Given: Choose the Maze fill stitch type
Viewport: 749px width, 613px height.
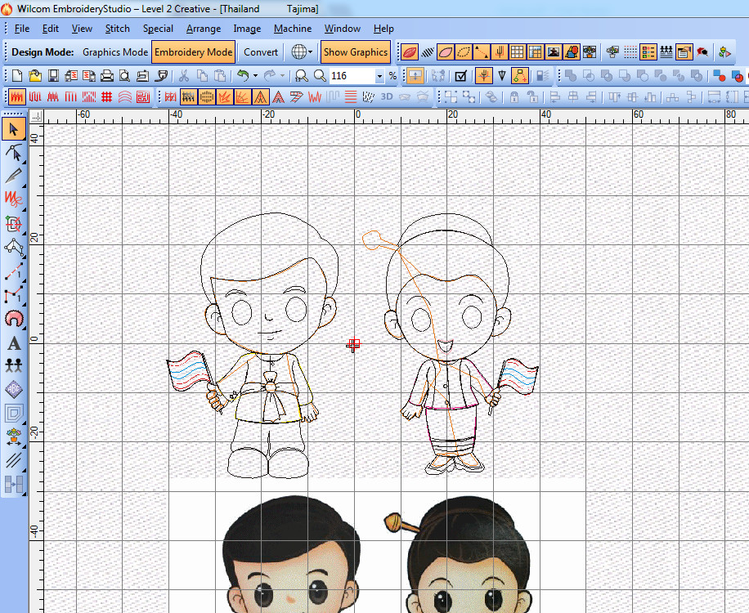Looking at the screenshot, I should point(143,97).
